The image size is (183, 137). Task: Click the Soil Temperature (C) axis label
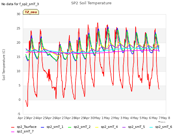click(x=4, y=65)
